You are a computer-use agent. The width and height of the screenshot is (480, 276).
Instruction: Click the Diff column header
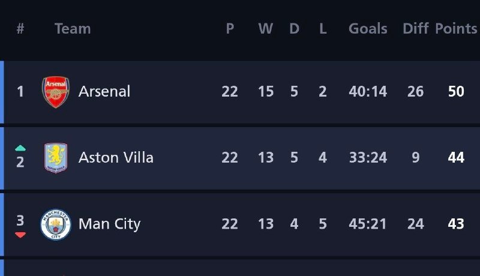pyautogui.click(x=415, y=29)
